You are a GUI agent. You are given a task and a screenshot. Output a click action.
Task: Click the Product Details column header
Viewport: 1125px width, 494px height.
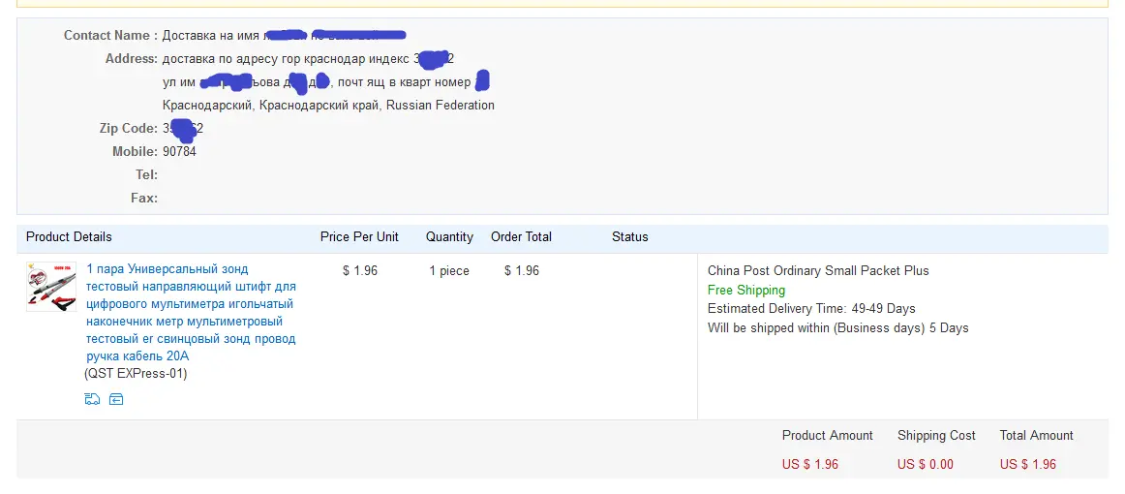coord(69,237)
